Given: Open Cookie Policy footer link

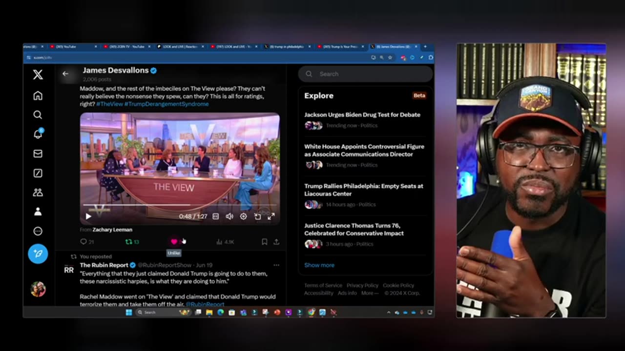Looking at the screenshot, I should [398, 286].
